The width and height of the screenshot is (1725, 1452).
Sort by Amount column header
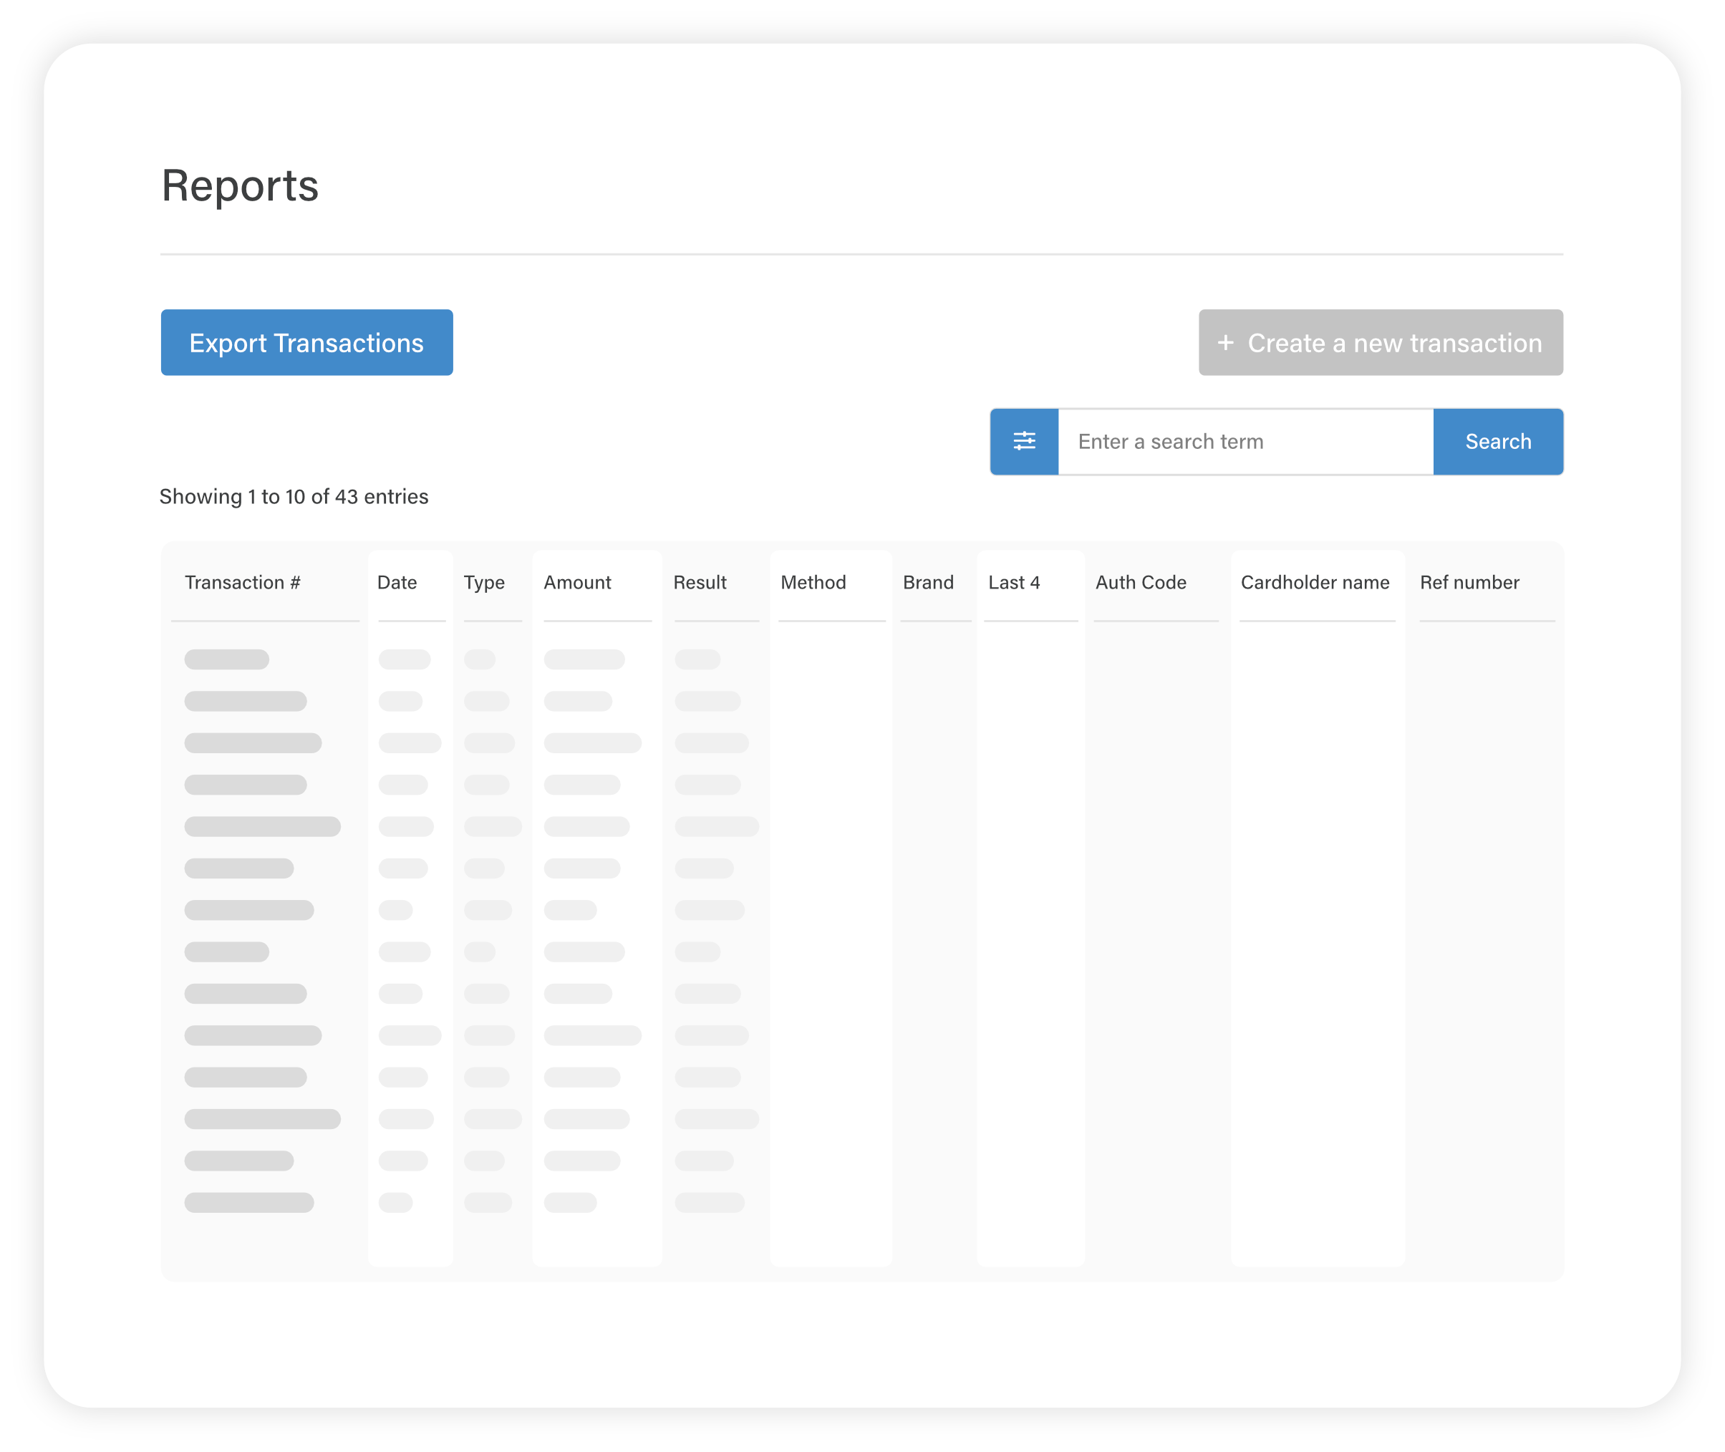click(577, 582)
